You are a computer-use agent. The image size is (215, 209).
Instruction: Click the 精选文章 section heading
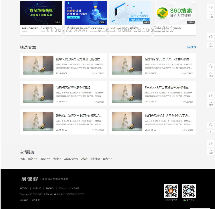(x=28, y=47)
